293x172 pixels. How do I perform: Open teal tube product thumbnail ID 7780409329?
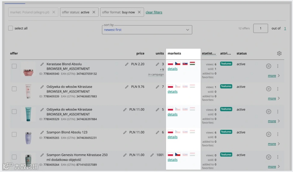[x=28, y=114]
